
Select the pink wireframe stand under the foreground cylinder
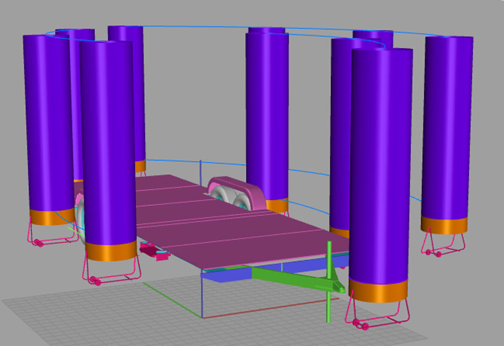(x=377, y=315)
